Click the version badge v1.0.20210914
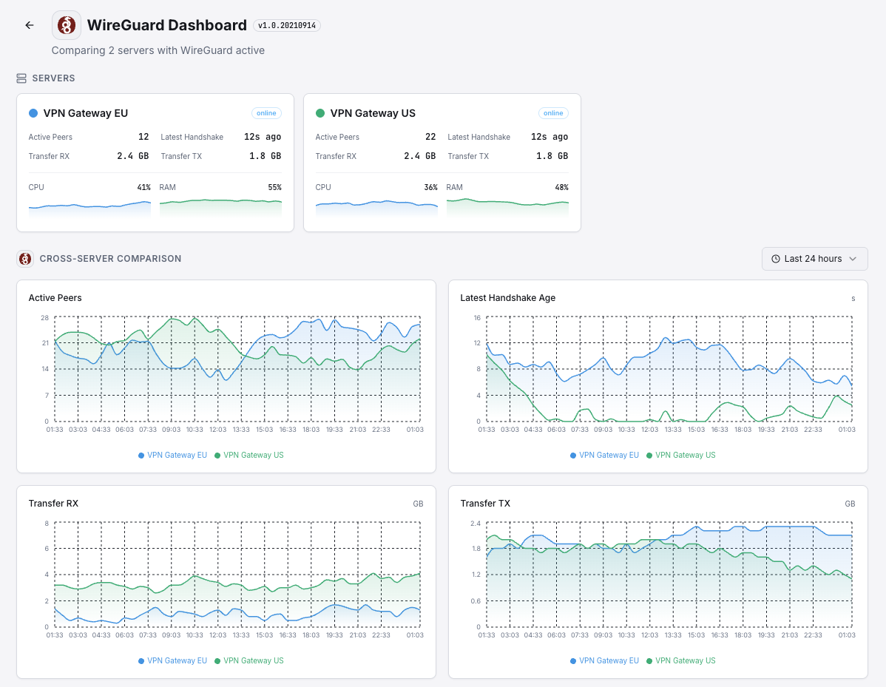The image size is (886, 687). click(x=287, y=25)
